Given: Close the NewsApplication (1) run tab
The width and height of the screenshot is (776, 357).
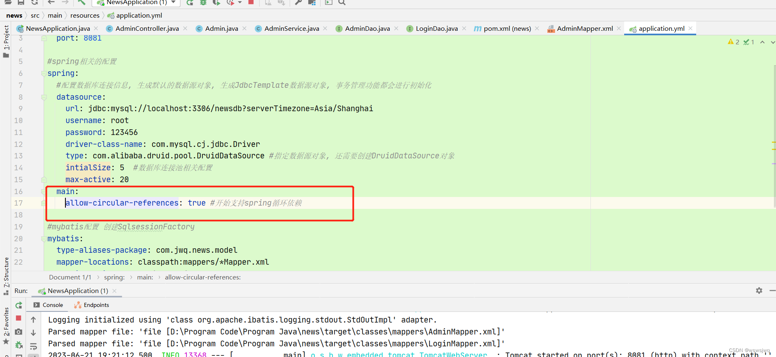Looking at the screenshot, I should pos(114,291).
